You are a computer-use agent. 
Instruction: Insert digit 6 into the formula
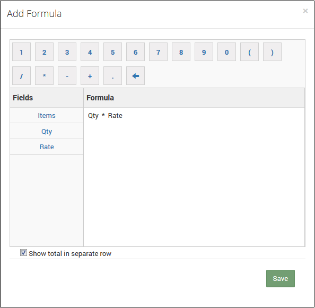click(135, 52)
